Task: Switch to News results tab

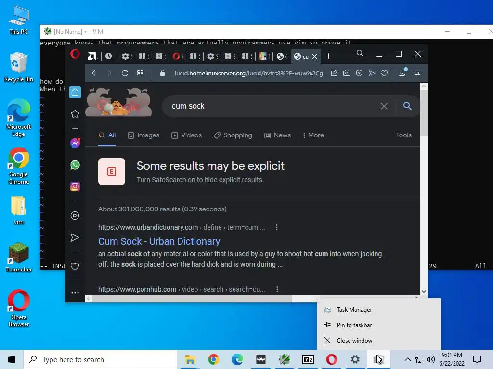Action: 277,135
